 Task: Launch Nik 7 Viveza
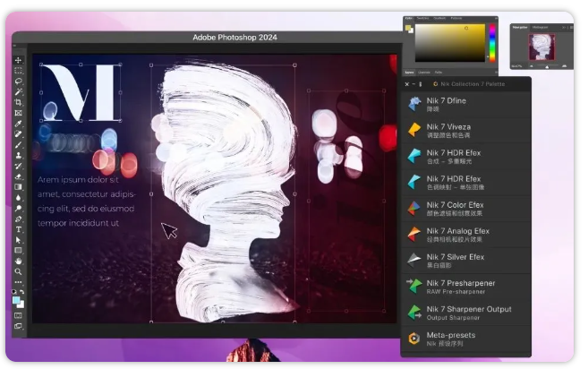466,130
